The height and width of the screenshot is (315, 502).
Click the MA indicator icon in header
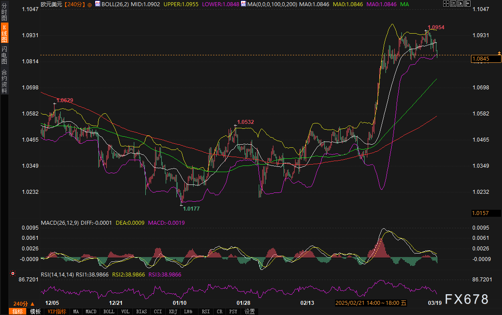(243, 4)
